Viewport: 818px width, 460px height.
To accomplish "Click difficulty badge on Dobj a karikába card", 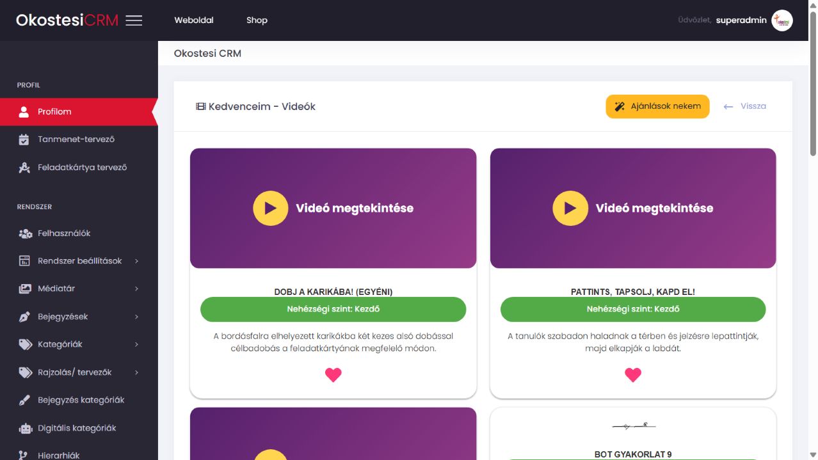I will (x=333, y=309).
